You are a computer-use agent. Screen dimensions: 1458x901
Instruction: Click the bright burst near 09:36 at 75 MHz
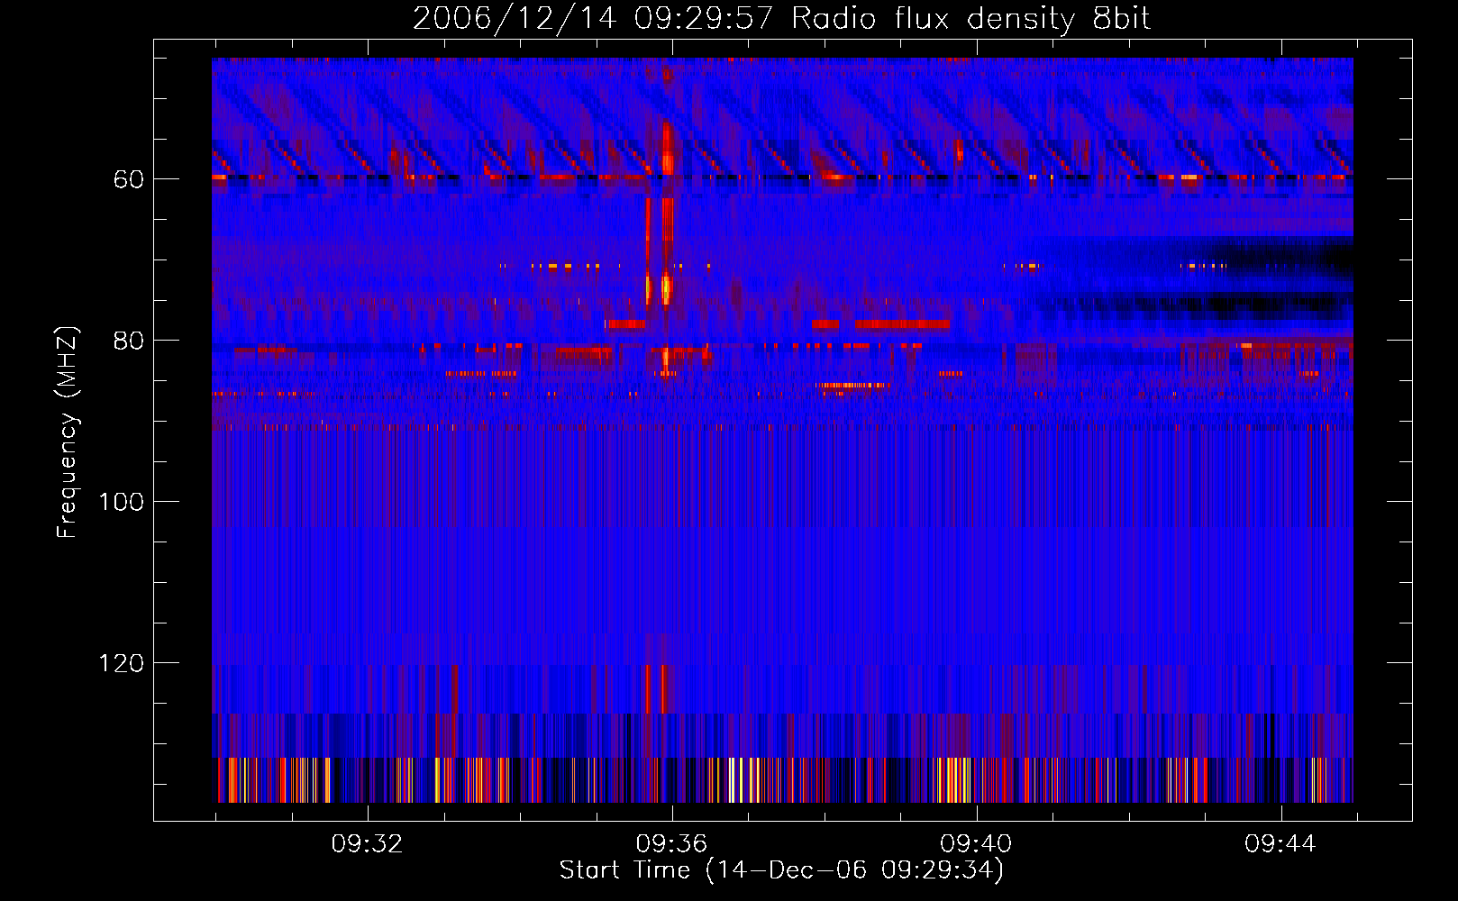[666, 289]
